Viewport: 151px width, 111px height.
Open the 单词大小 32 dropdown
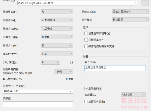(x=57, y=45)
